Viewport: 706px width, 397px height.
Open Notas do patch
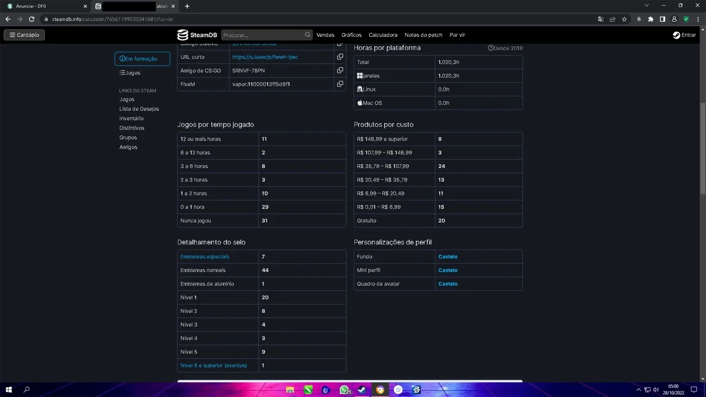(x=424, y=35)
